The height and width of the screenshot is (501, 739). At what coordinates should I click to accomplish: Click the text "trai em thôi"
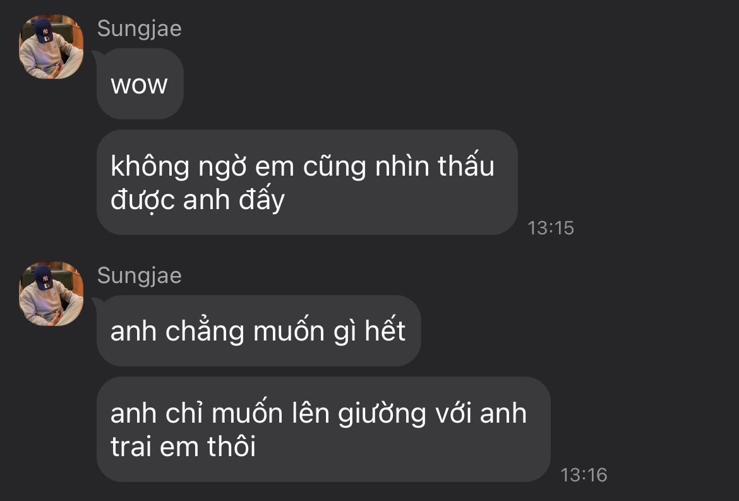(x=183, y=446)
